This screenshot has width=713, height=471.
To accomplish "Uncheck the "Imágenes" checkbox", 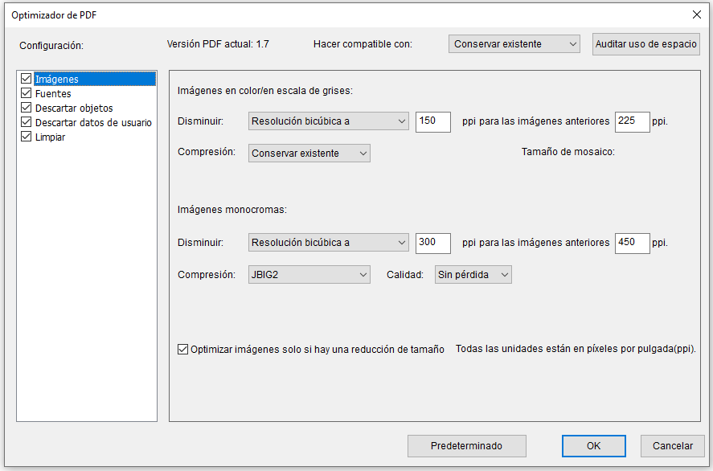I will 26,78.
